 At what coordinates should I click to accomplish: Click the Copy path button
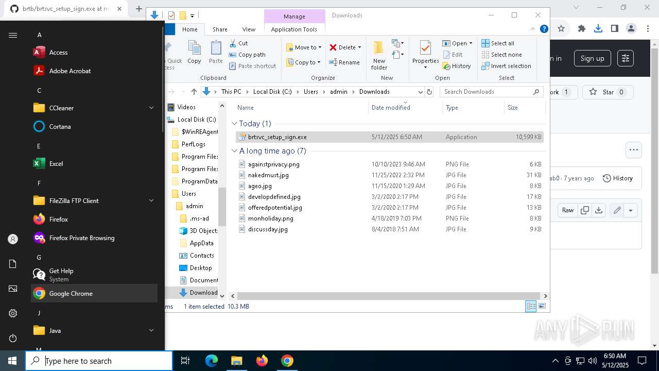point(247,55)
